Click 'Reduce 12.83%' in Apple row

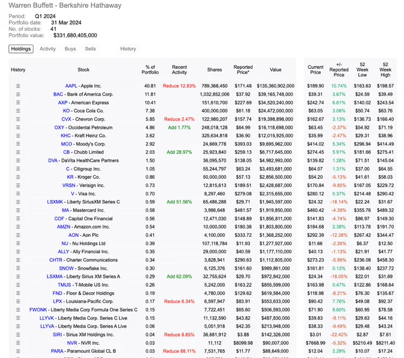point(179,86)
